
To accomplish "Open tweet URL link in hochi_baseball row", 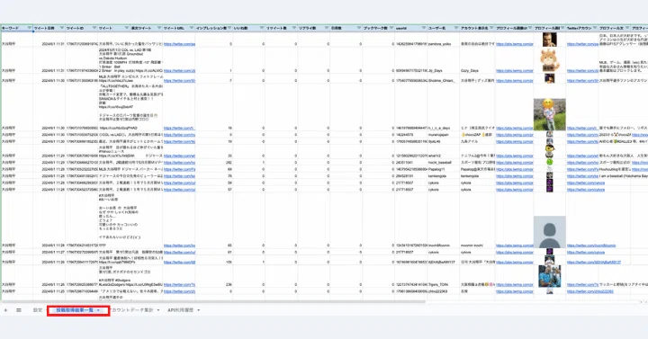I will coord(179,163).
